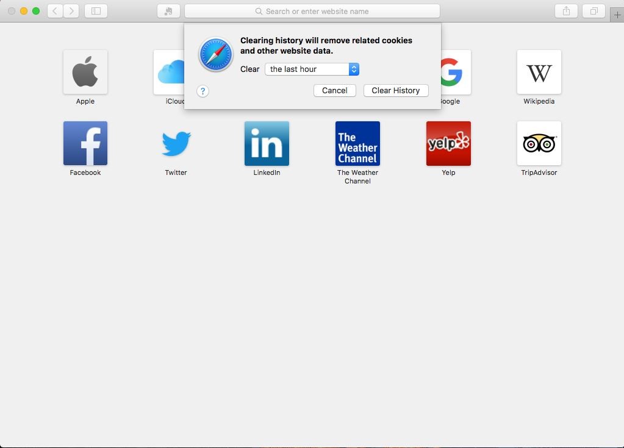Click the TripAdvisor label text
This screenshot has height=448, width=624.
point(539,172)
